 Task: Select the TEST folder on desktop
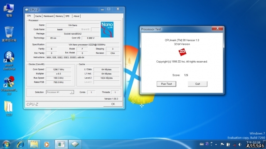click(9, 108)
